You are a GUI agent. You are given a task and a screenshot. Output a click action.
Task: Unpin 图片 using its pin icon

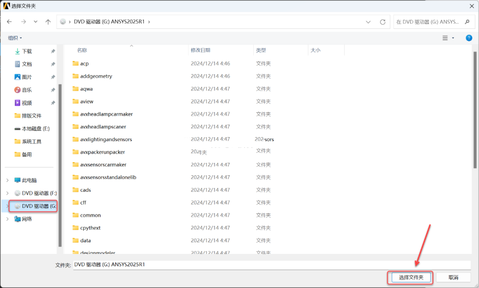(x=53, y=77)
